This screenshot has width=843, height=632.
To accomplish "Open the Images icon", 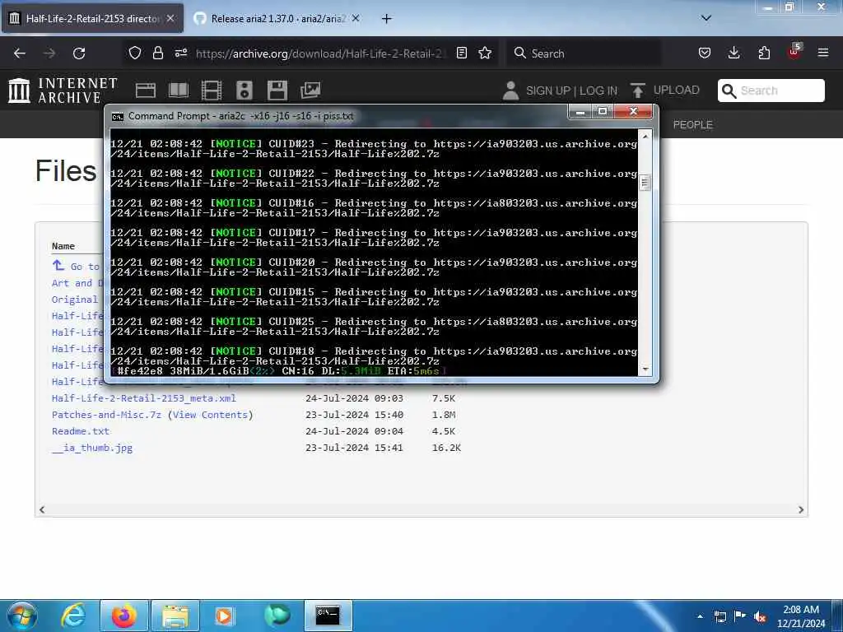I will click(x=310, y=91).
